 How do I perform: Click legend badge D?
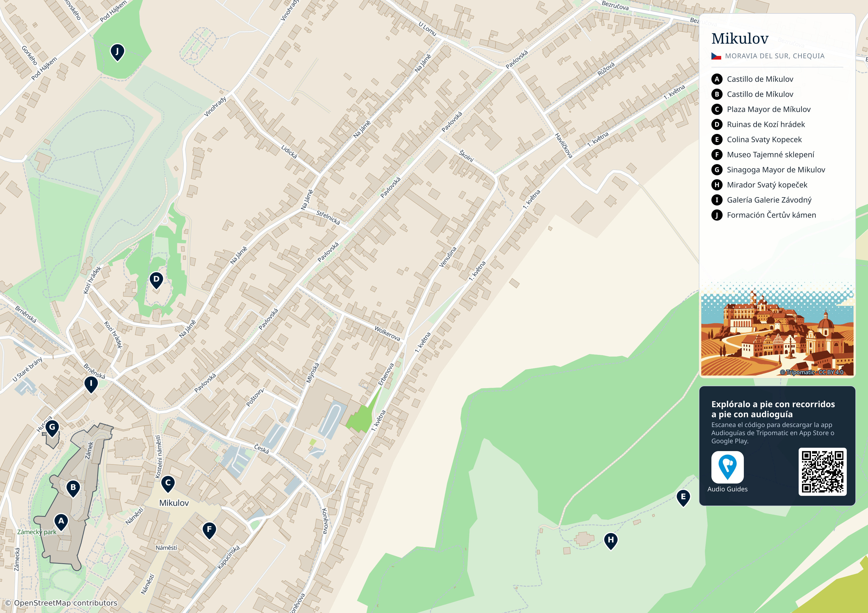point(717,124)
